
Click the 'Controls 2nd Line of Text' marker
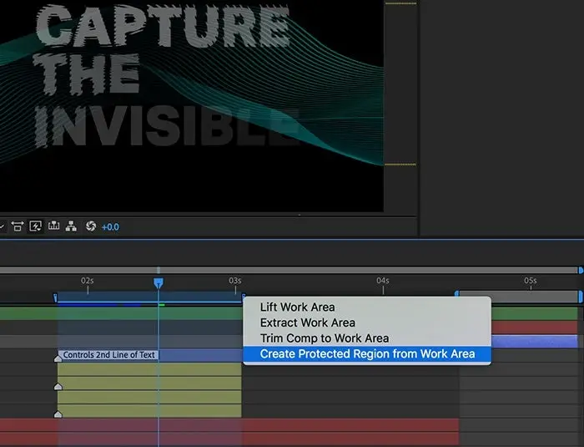[108, 355]
